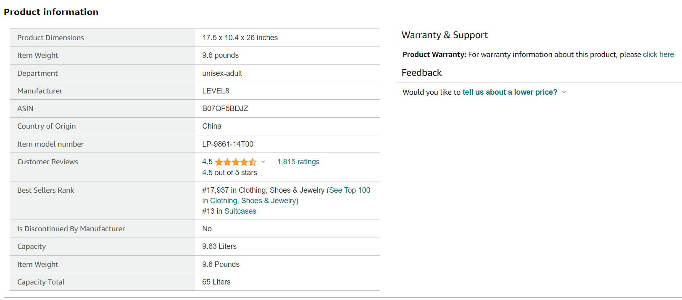
Task: Click the 4.5 star rating icon
Action: [x=235, y=162]
